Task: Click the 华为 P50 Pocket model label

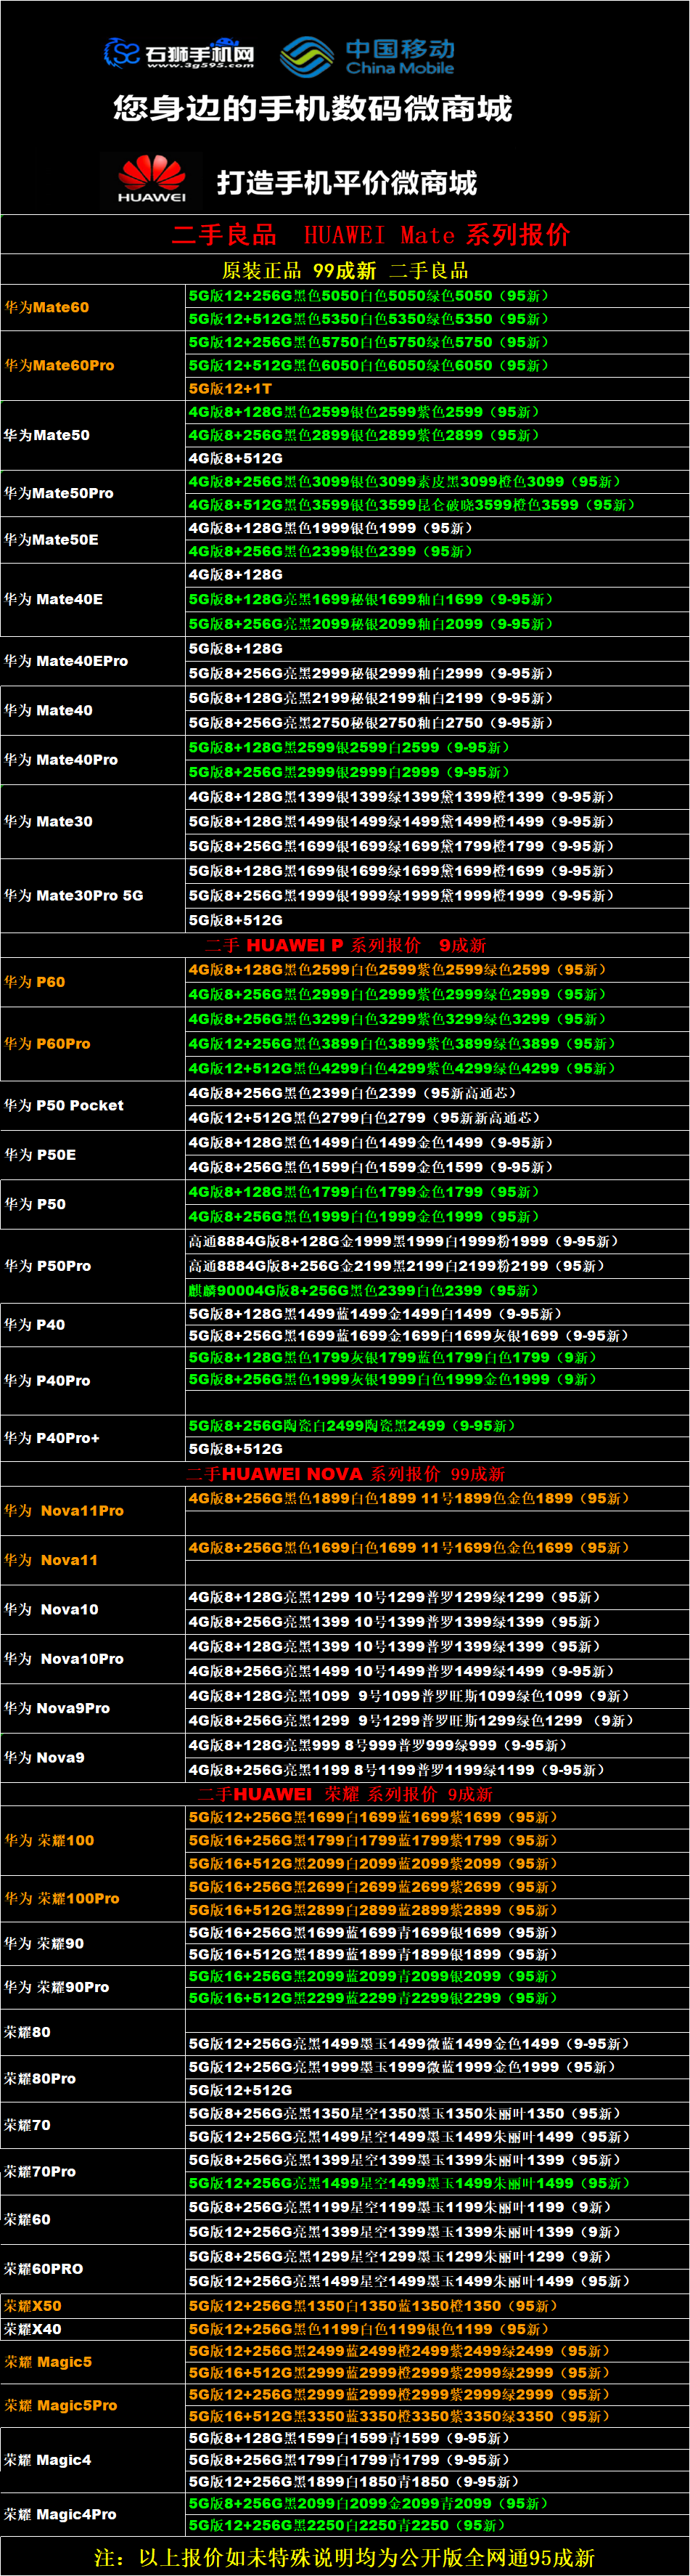Action: pyautogui.click(x=63, y=1106)
